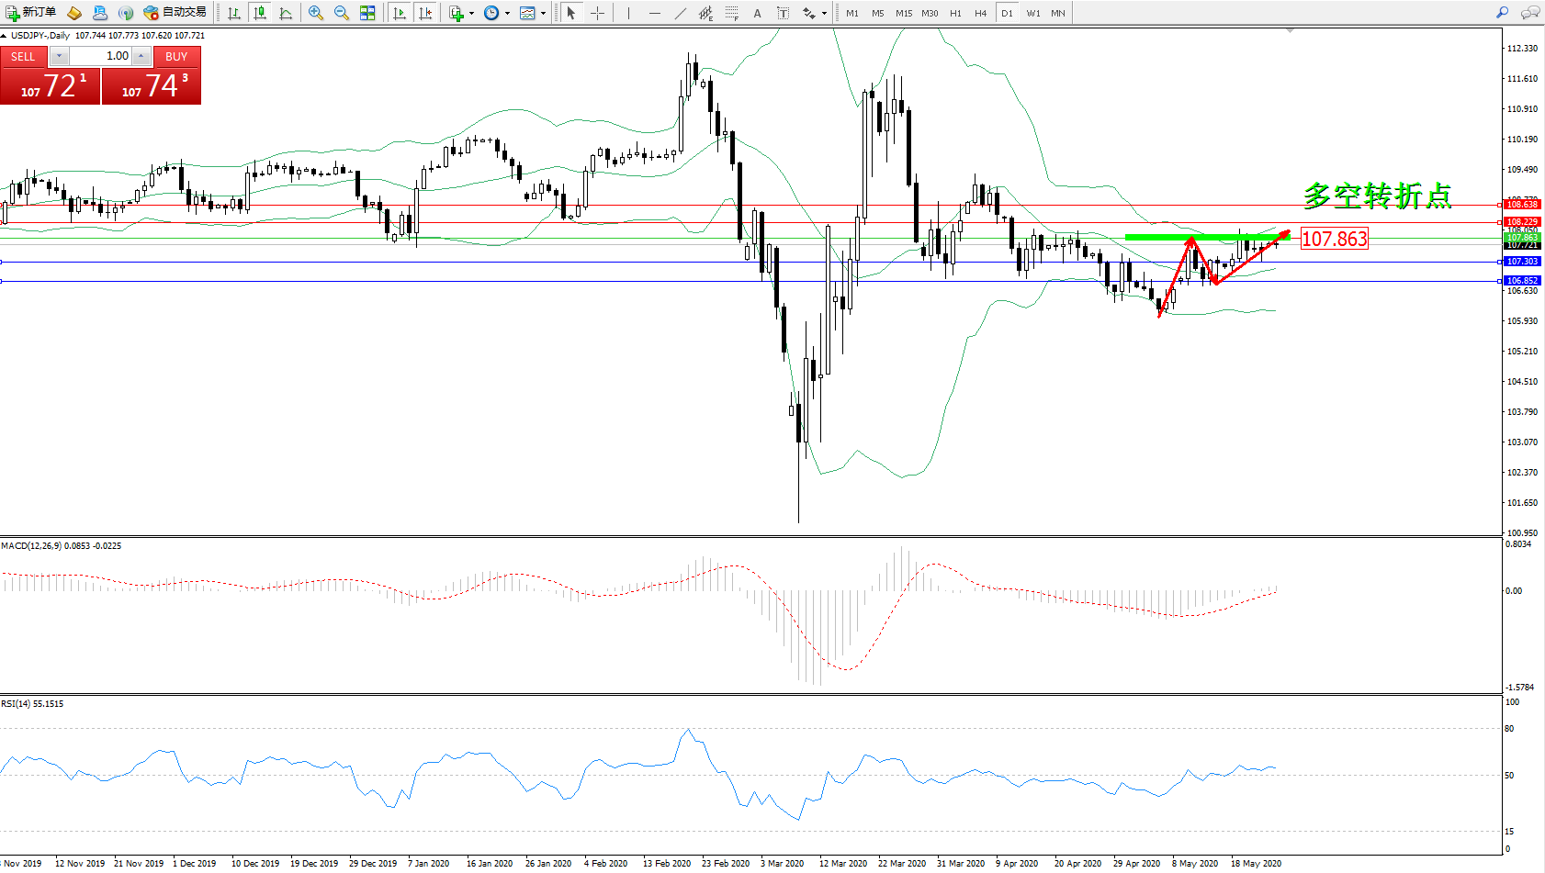Choose the horizontal line drawing tool
The image size is (1545, 873).
click(654, 13)
